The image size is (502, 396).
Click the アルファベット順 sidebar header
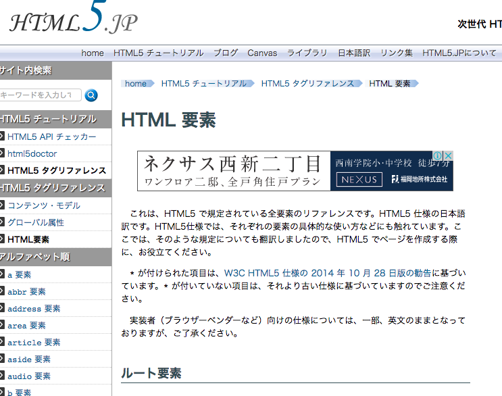pyautogui.click(x=55, y=257)
